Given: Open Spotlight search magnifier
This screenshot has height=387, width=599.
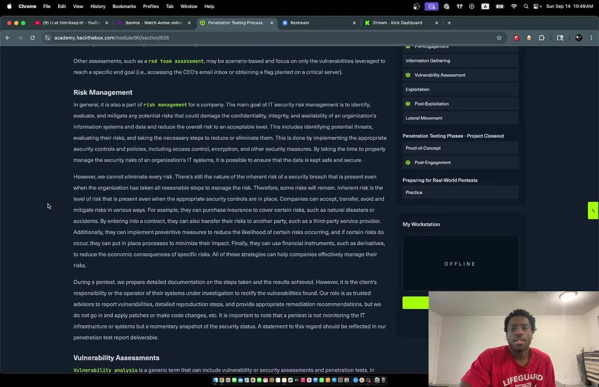Looking at the screenshot, I should tap(526, 6).
